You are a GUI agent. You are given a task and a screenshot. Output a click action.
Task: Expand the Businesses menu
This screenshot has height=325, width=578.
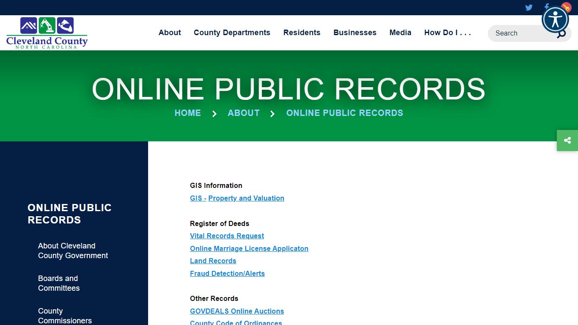(355, 33)
